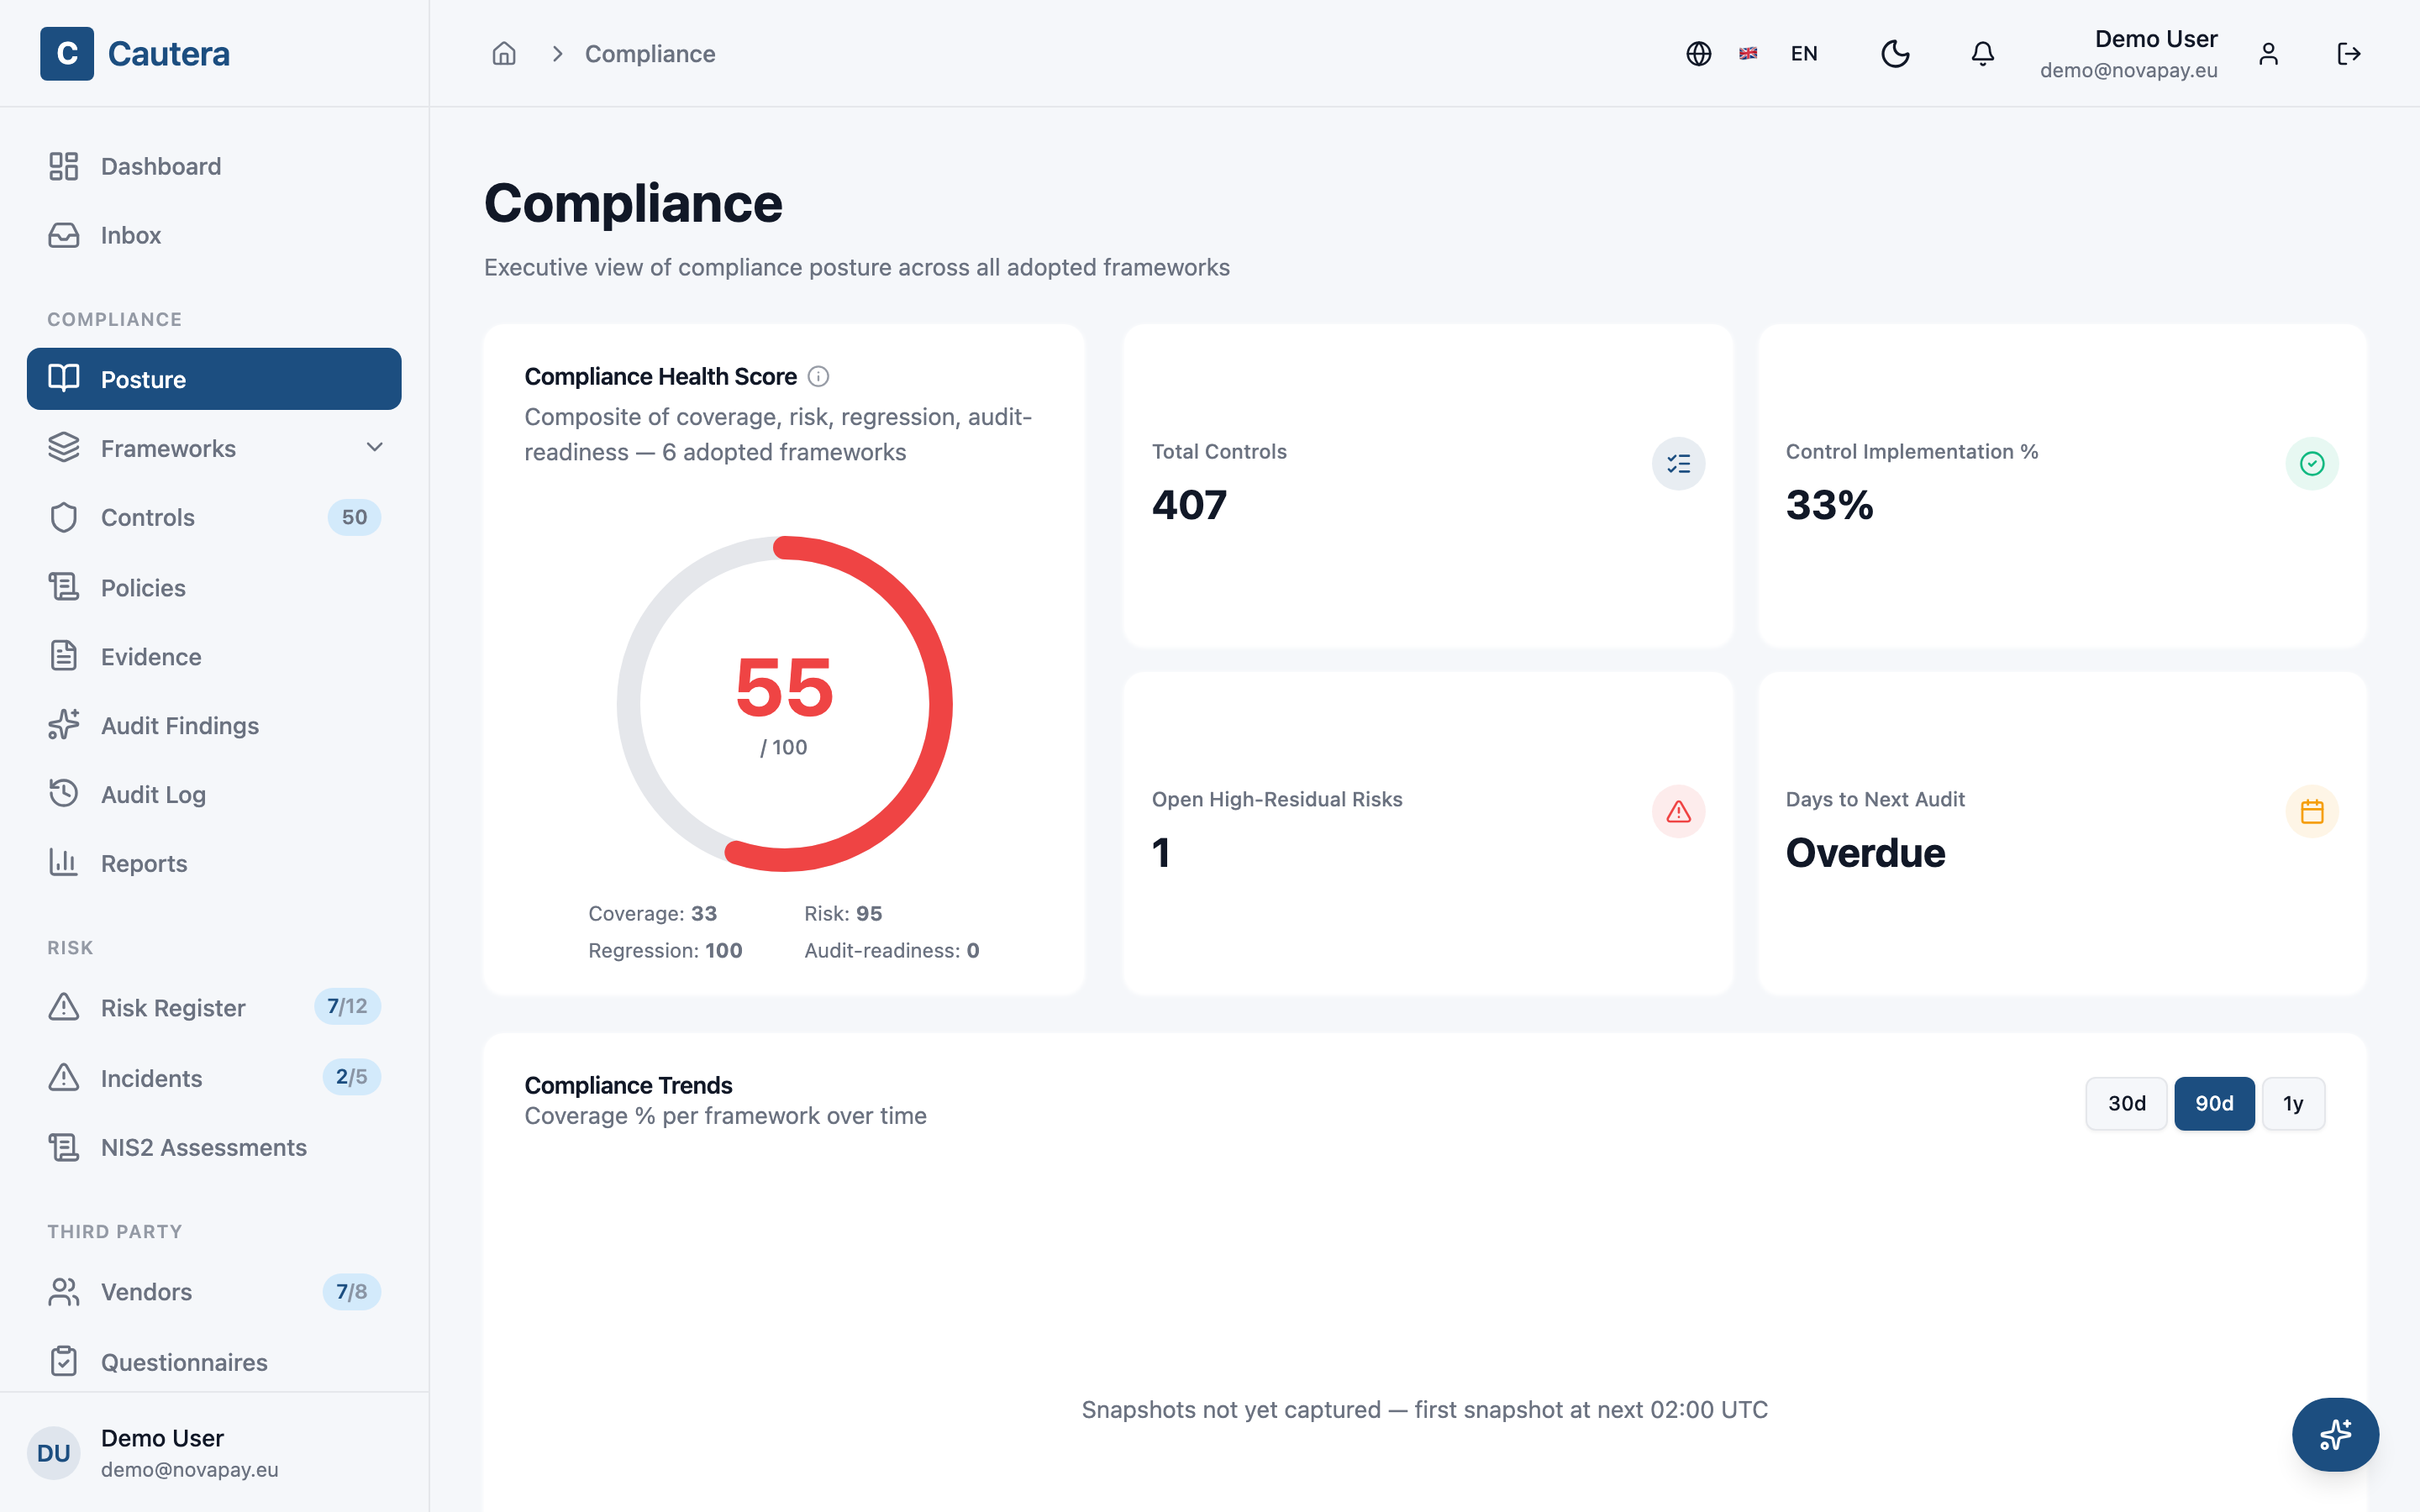Screen dimensions: 2420x1512
Task: Click the logout icon
Action: coord(2349,53)
